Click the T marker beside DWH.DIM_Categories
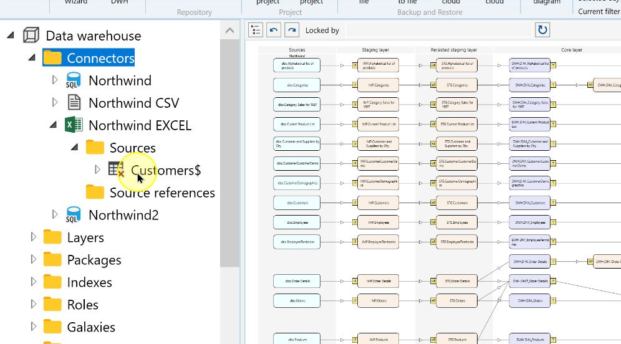621x344 pixels. coord(553,85)
